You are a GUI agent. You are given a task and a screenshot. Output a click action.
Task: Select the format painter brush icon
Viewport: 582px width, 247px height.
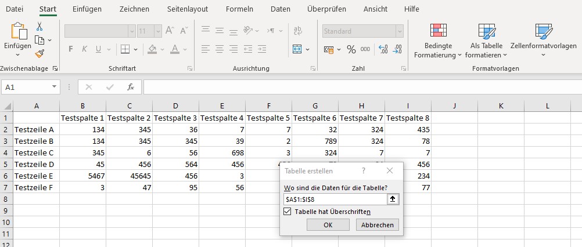[x=39, y=53]
